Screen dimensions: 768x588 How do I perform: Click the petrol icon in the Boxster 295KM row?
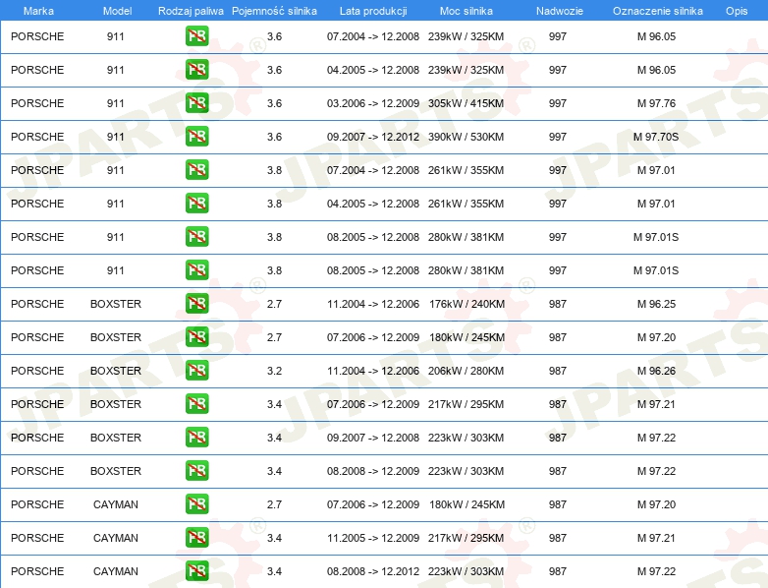(x=196, y=404)
